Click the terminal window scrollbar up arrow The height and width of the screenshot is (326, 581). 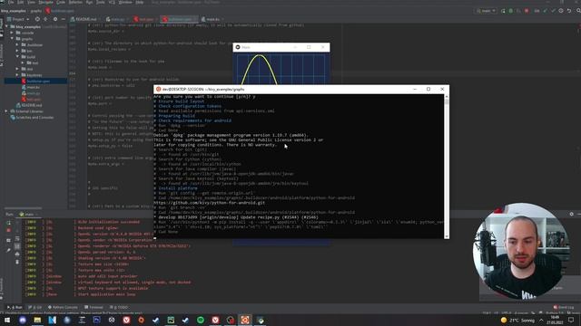pyautogui.click(x=447, y=97)
